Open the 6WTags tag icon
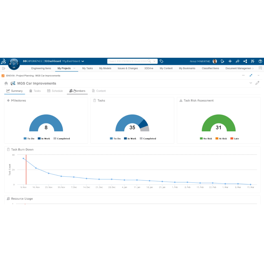The width and height of the screenshot is (264, 264). point(161,61)
